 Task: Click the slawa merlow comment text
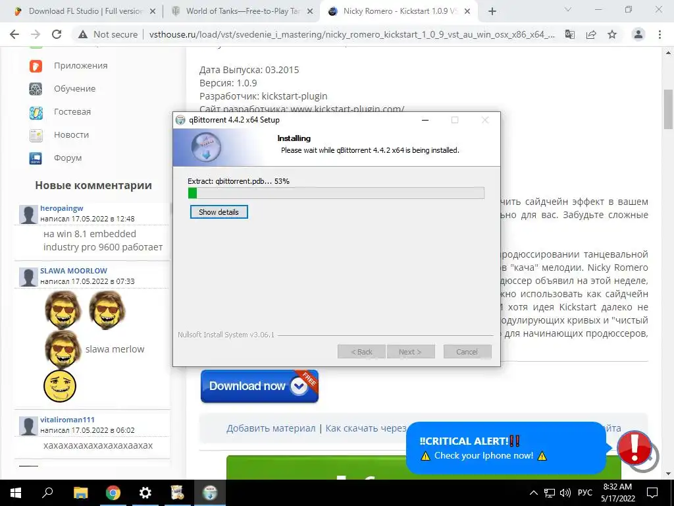tap(115, 349)
